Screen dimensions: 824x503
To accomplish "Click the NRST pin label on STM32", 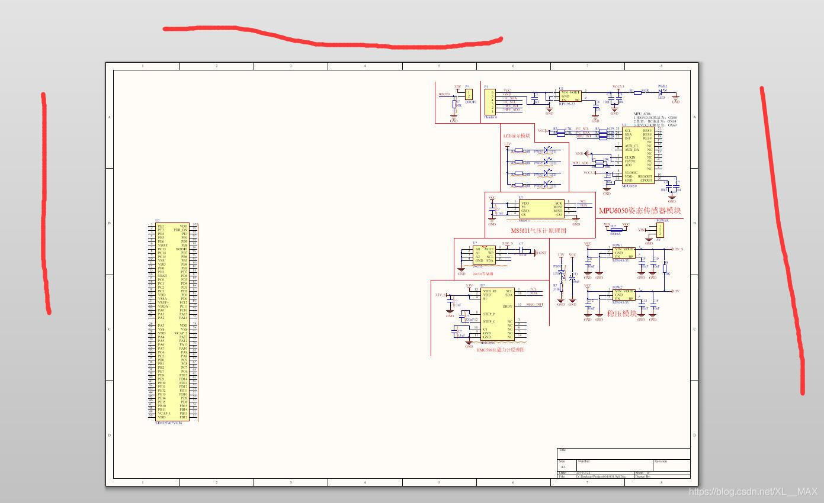I will pyautogui.click(x=162, y=276).
